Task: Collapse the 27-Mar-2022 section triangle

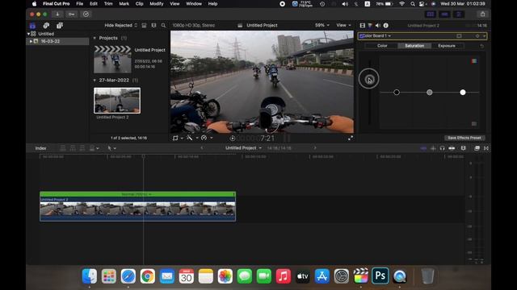Action: [95, 81]
